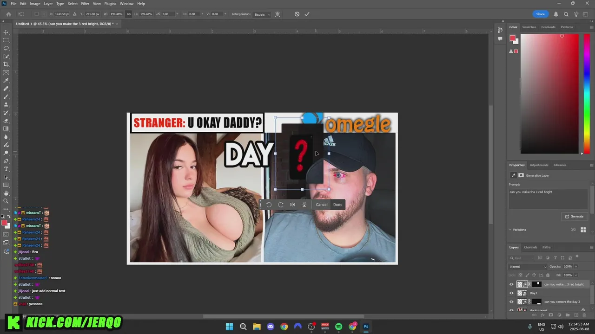595x334 pixels.
Task: Click the red foreground color swatch in toolbar
Action: pyautogui.click(x=4, y=223)
